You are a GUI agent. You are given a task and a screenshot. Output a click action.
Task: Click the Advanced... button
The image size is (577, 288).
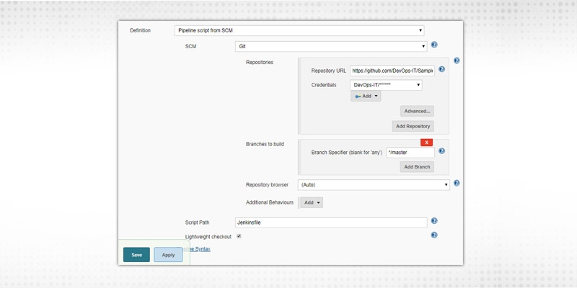tap(417, 112)
